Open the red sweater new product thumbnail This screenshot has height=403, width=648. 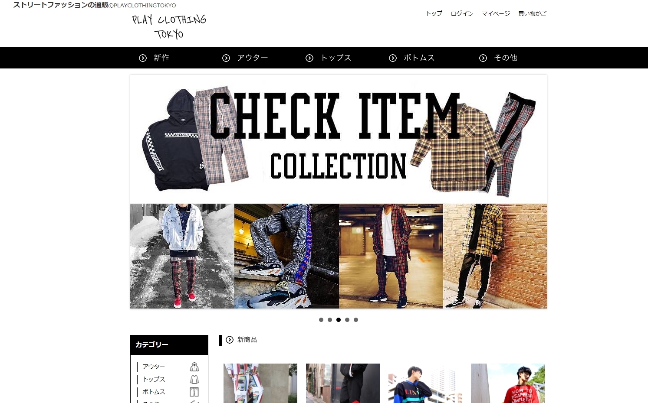[x=508, y=383]
